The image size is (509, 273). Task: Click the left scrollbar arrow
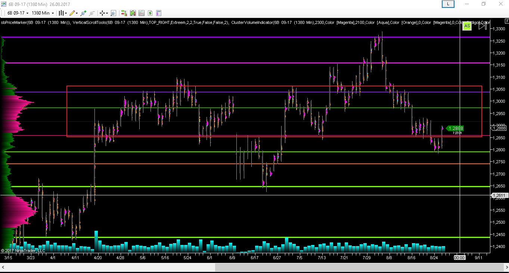[3, 267]
